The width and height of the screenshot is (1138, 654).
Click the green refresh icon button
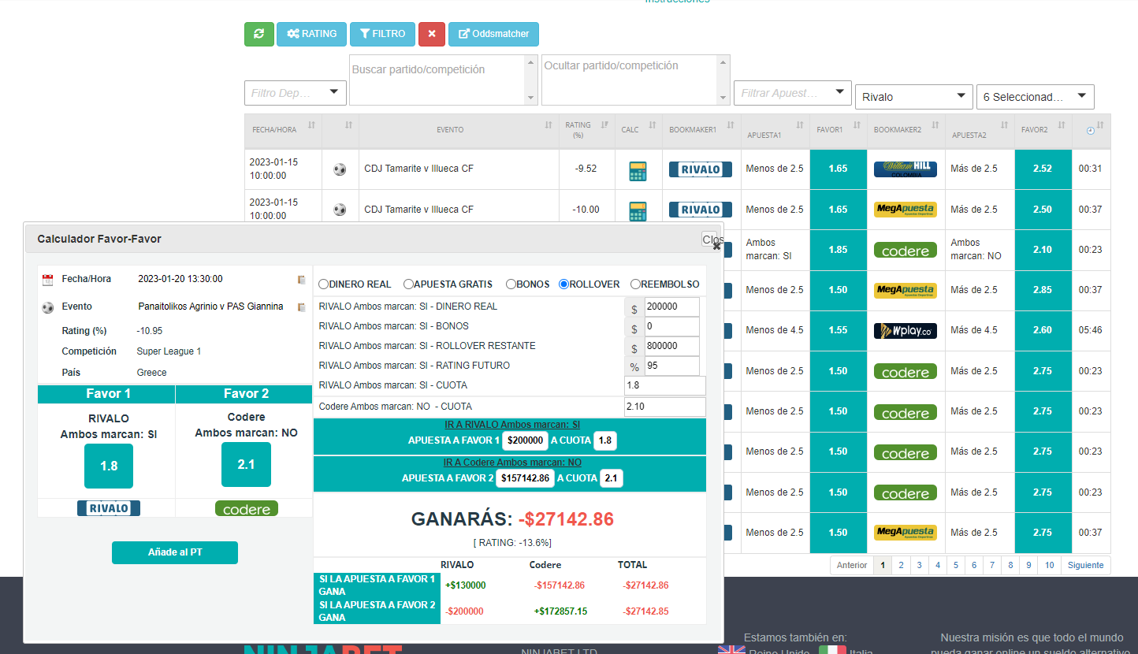[259, 34]
